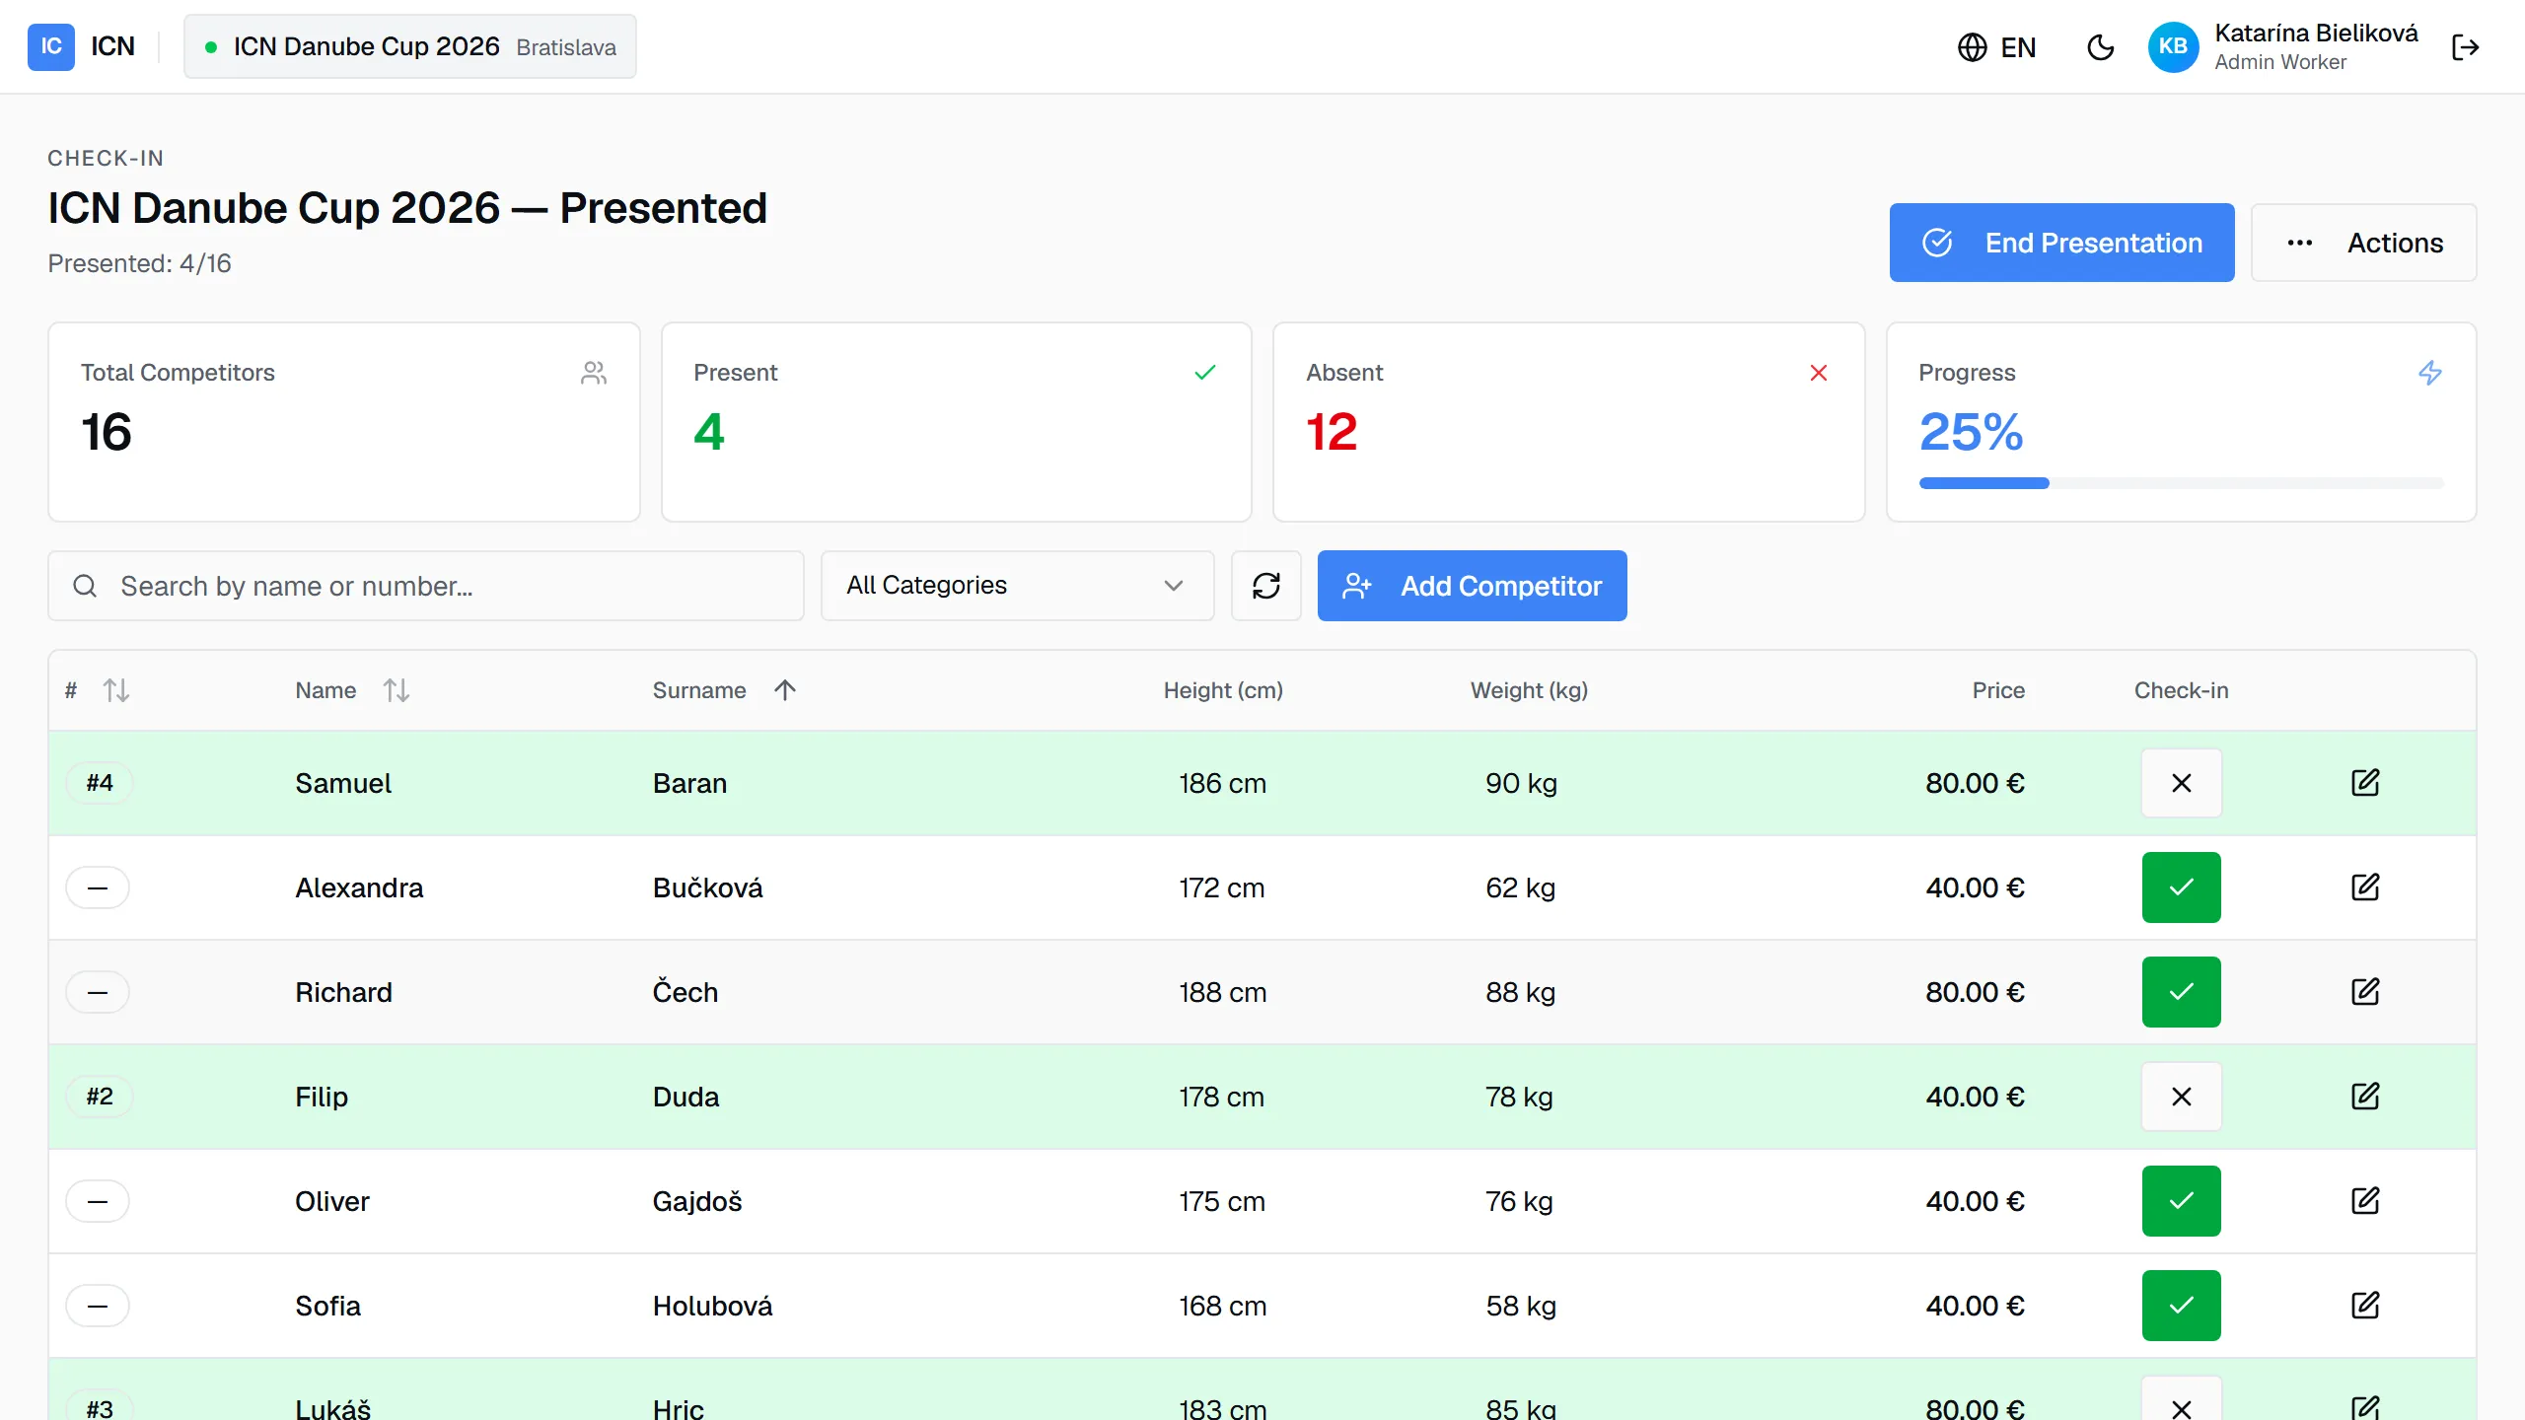Focus the search by name field
Viewport: 2525px width, 1420px height.
tap(426, 586)
